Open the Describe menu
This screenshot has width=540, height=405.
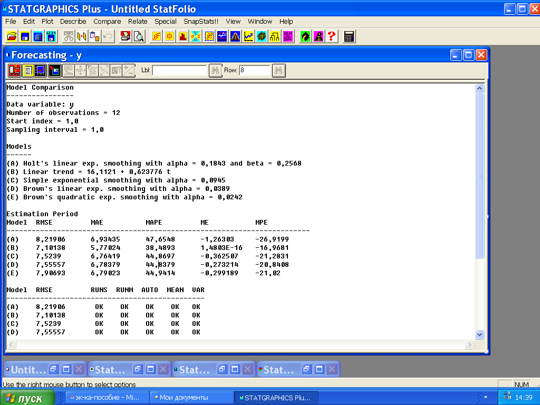pyautogui.click(x=73, y=21)
